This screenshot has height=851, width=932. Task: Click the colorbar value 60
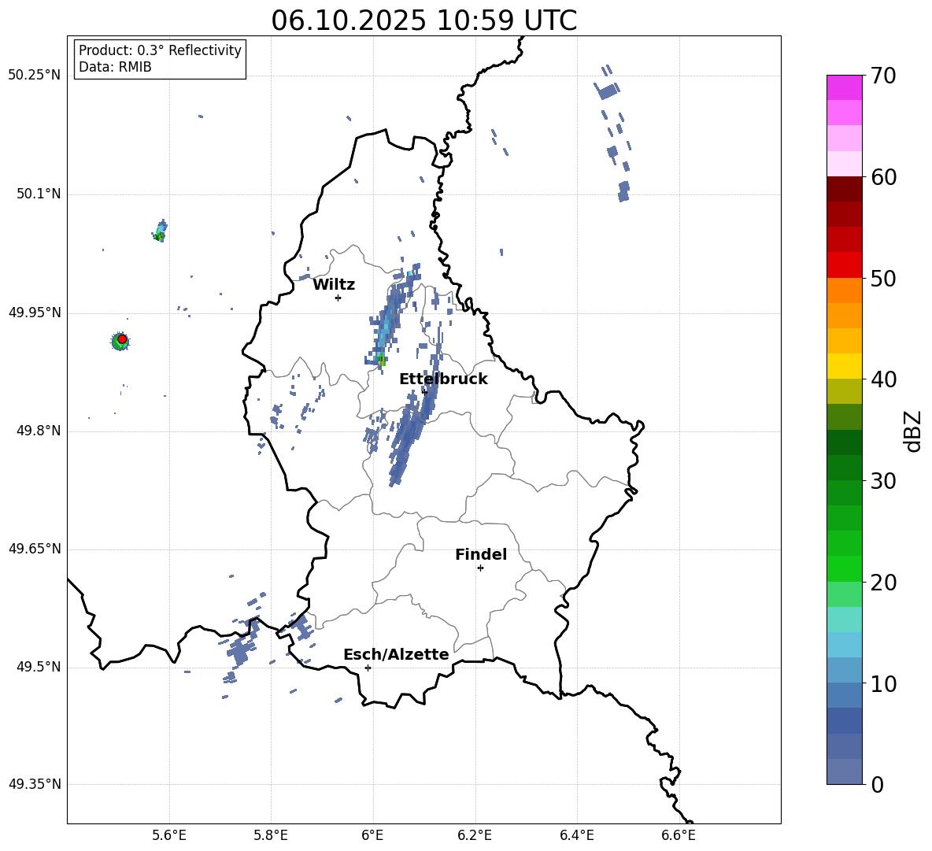pyautogui.click(x=883, y=177)
